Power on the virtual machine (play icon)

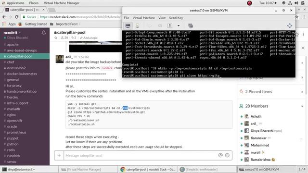pos(150,25)
